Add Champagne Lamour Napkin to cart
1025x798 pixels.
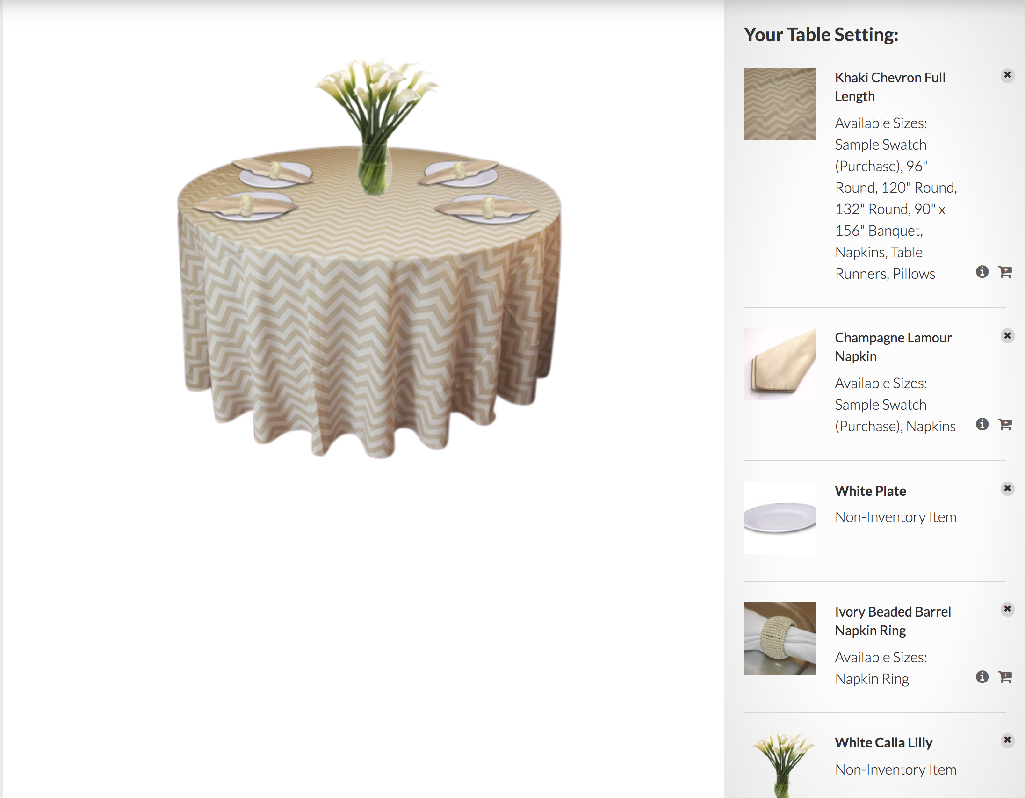click(x=1005, y=424)
